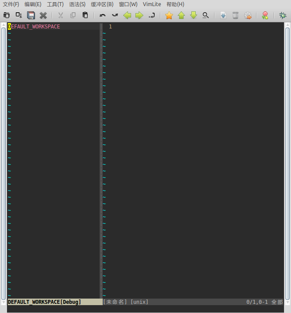
Task: Click the scissors cut icon
Action: click(61, 15)
